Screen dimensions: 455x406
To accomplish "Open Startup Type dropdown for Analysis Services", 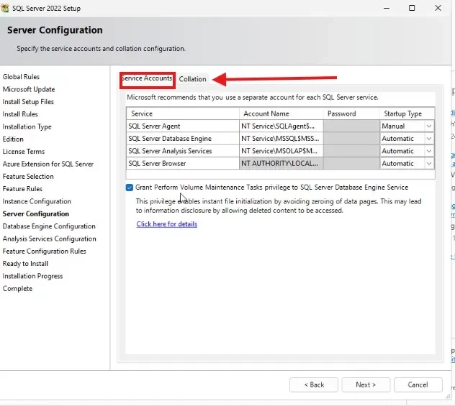I will click(x=428, y=151).
